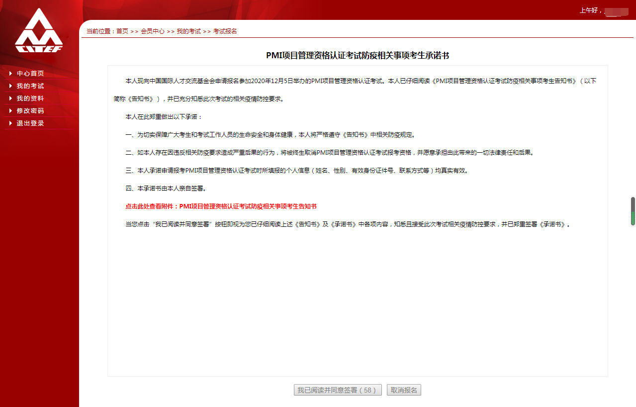The width and height of the screenshot is (636, 407).
Task: Open 我的资料 in the sidebar
Action: coord(30,99)
